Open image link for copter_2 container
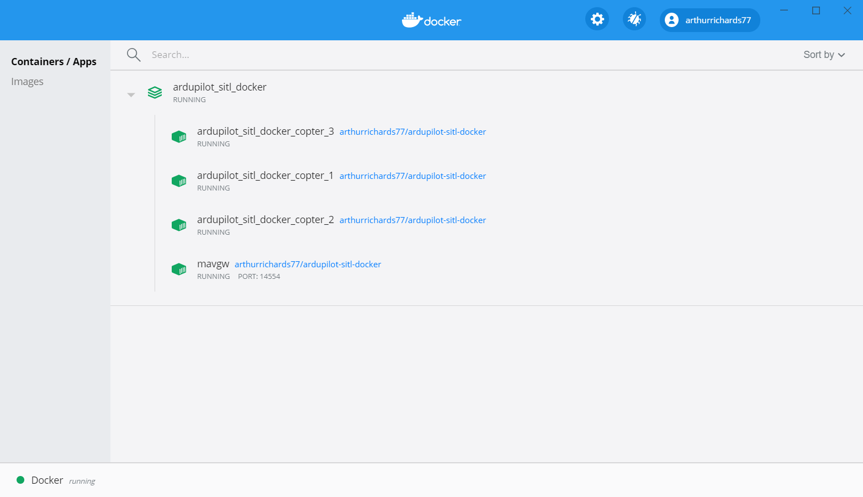Screen dimensions: 863x497 412,220
